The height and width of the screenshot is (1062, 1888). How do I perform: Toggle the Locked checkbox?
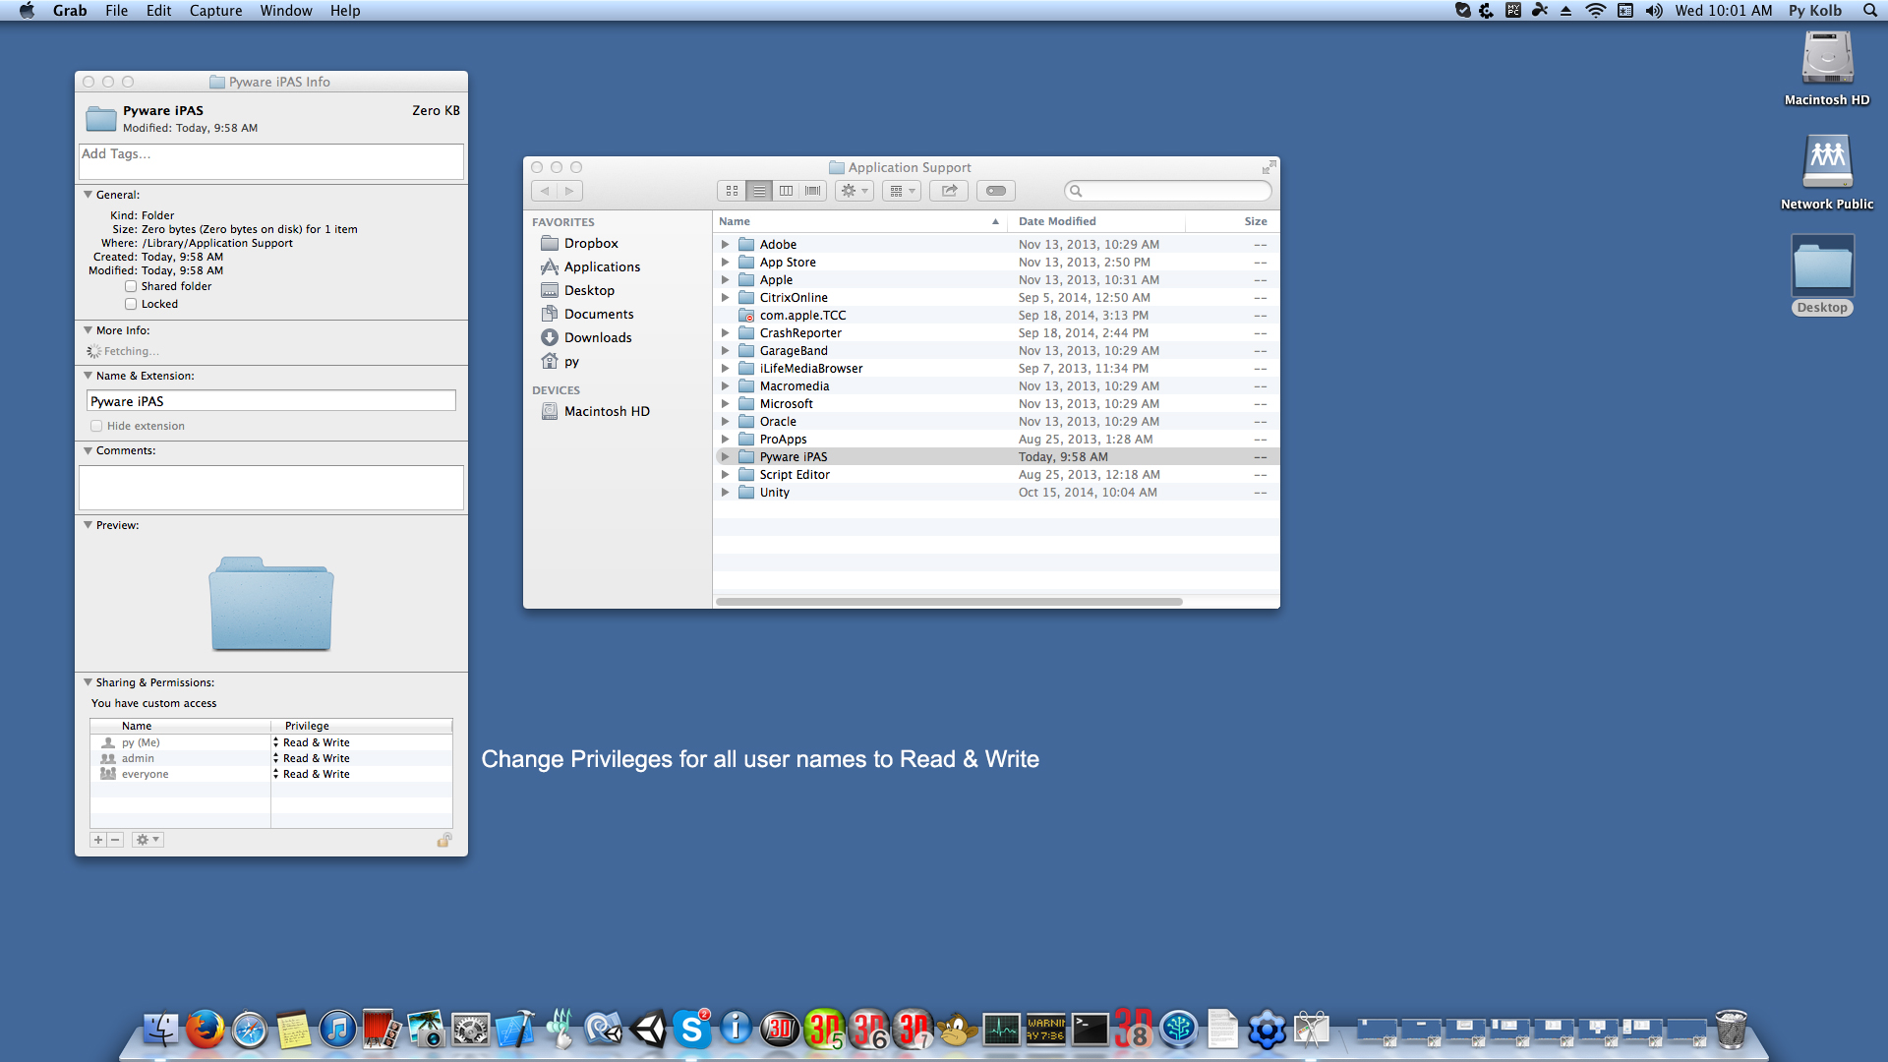(130, 304)
